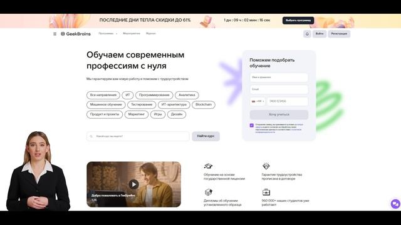The image size is (401, 225).
Task: Focus the phone number input field
Action: tap(288, 101)
